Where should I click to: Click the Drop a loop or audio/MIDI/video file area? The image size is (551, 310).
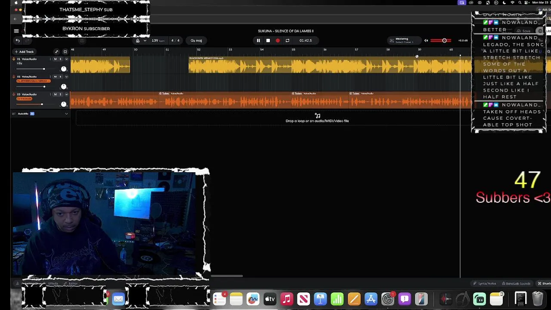point(317,118)
